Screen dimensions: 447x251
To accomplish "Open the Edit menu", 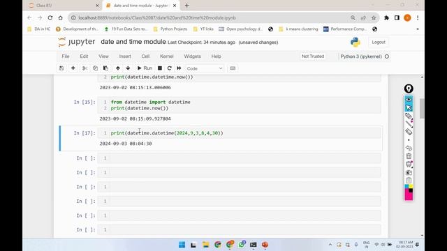I will pyautogui.click(x=84, y=56).
